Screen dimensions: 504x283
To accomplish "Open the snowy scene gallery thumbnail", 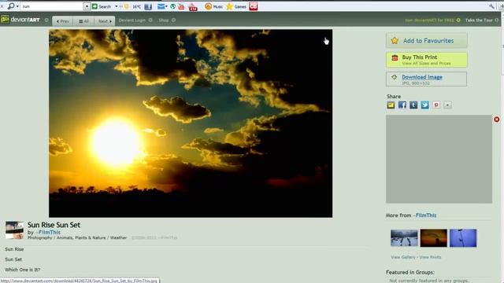I will pyautogui.click(x=404, y=238).
